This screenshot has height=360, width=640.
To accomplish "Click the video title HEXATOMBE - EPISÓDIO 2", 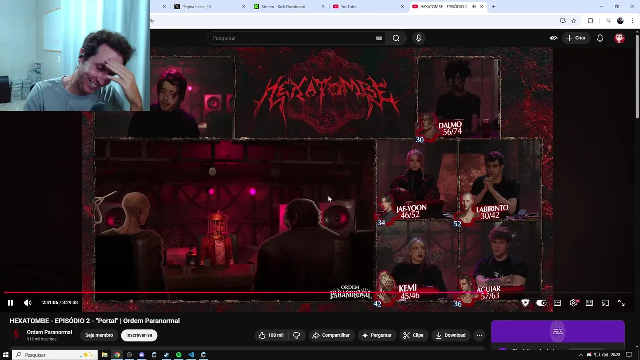I will [x=95, y=321].
